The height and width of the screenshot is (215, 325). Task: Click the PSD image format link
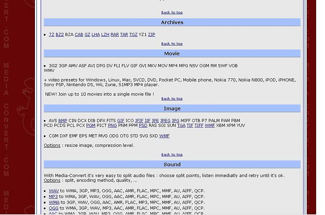tap(143, 126)
